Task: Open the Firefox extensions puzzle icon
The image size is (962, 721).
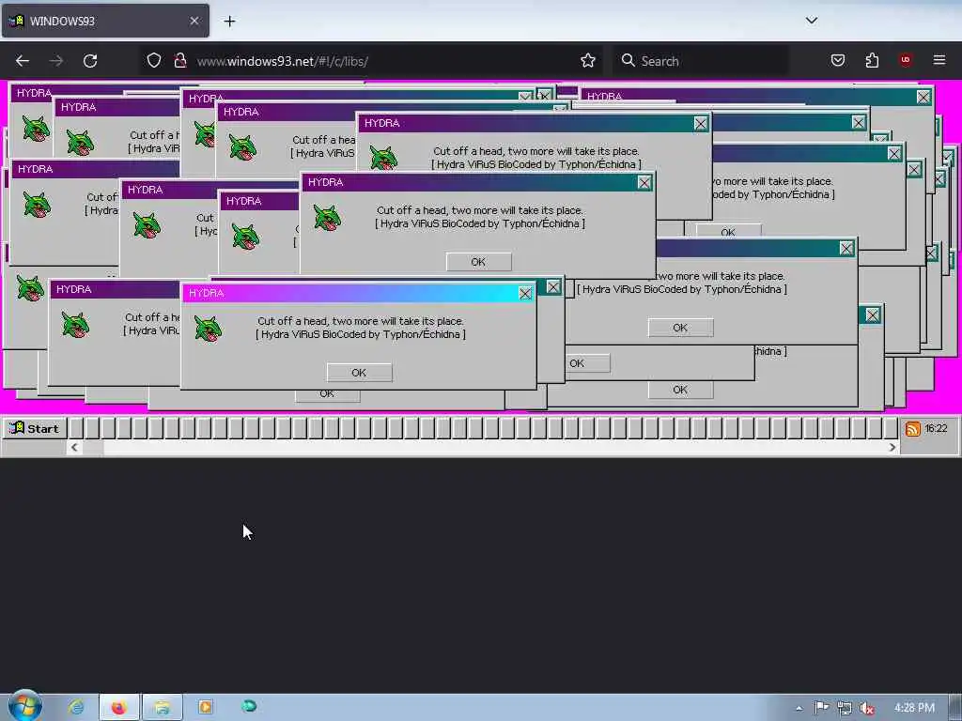Action: [x=872, y=60]
